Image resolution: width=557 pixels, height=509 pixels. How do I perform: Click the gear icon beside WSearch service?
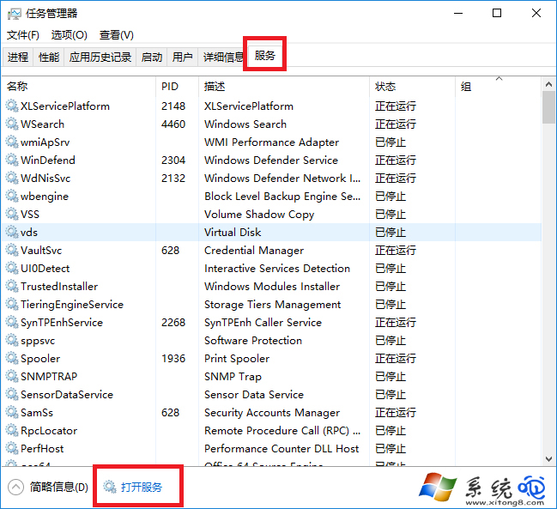click(12, 124)
